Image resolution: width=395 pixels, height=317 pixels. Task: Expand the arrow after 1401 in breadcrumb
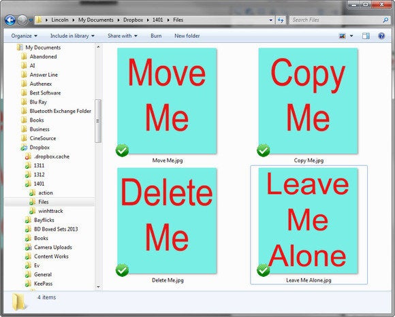168,20
